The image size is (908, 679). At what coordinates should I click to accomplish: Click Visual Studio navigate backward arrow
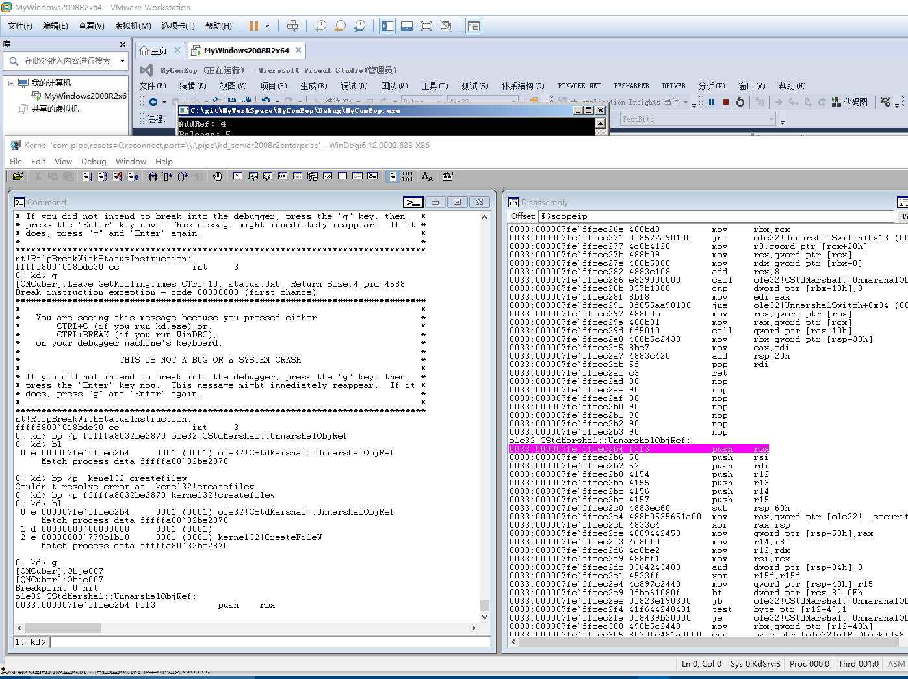(153, 102)
